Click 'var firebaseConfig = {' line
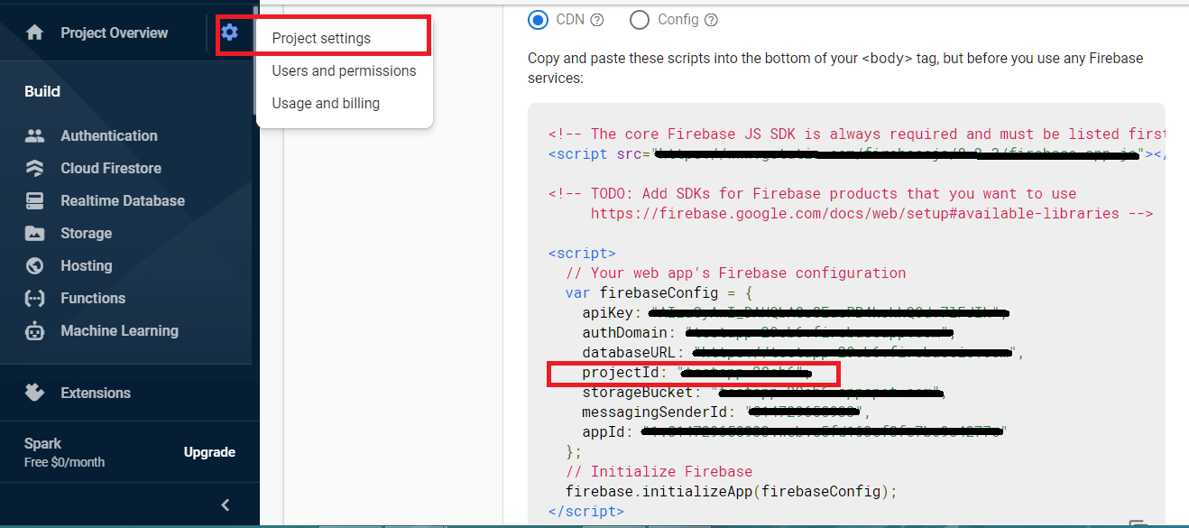The height and width of the screenshot is (528, 1189). click(x=659, y=292)
